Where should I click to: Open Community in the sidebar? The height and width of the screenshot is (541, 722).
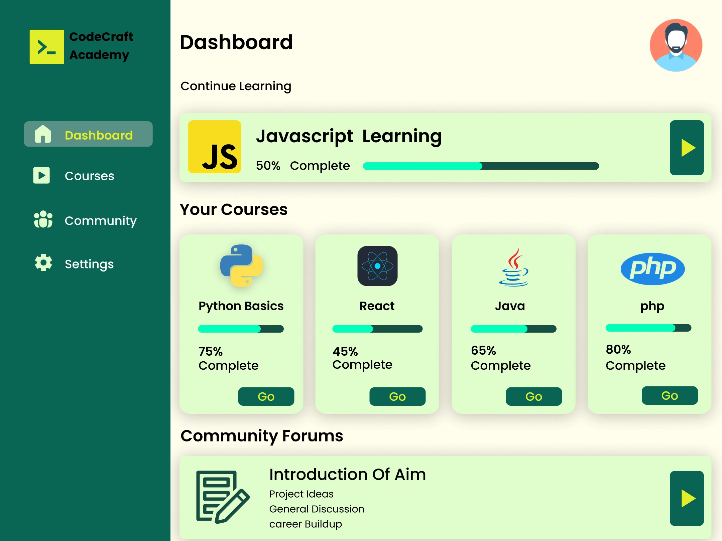(85, 220)
